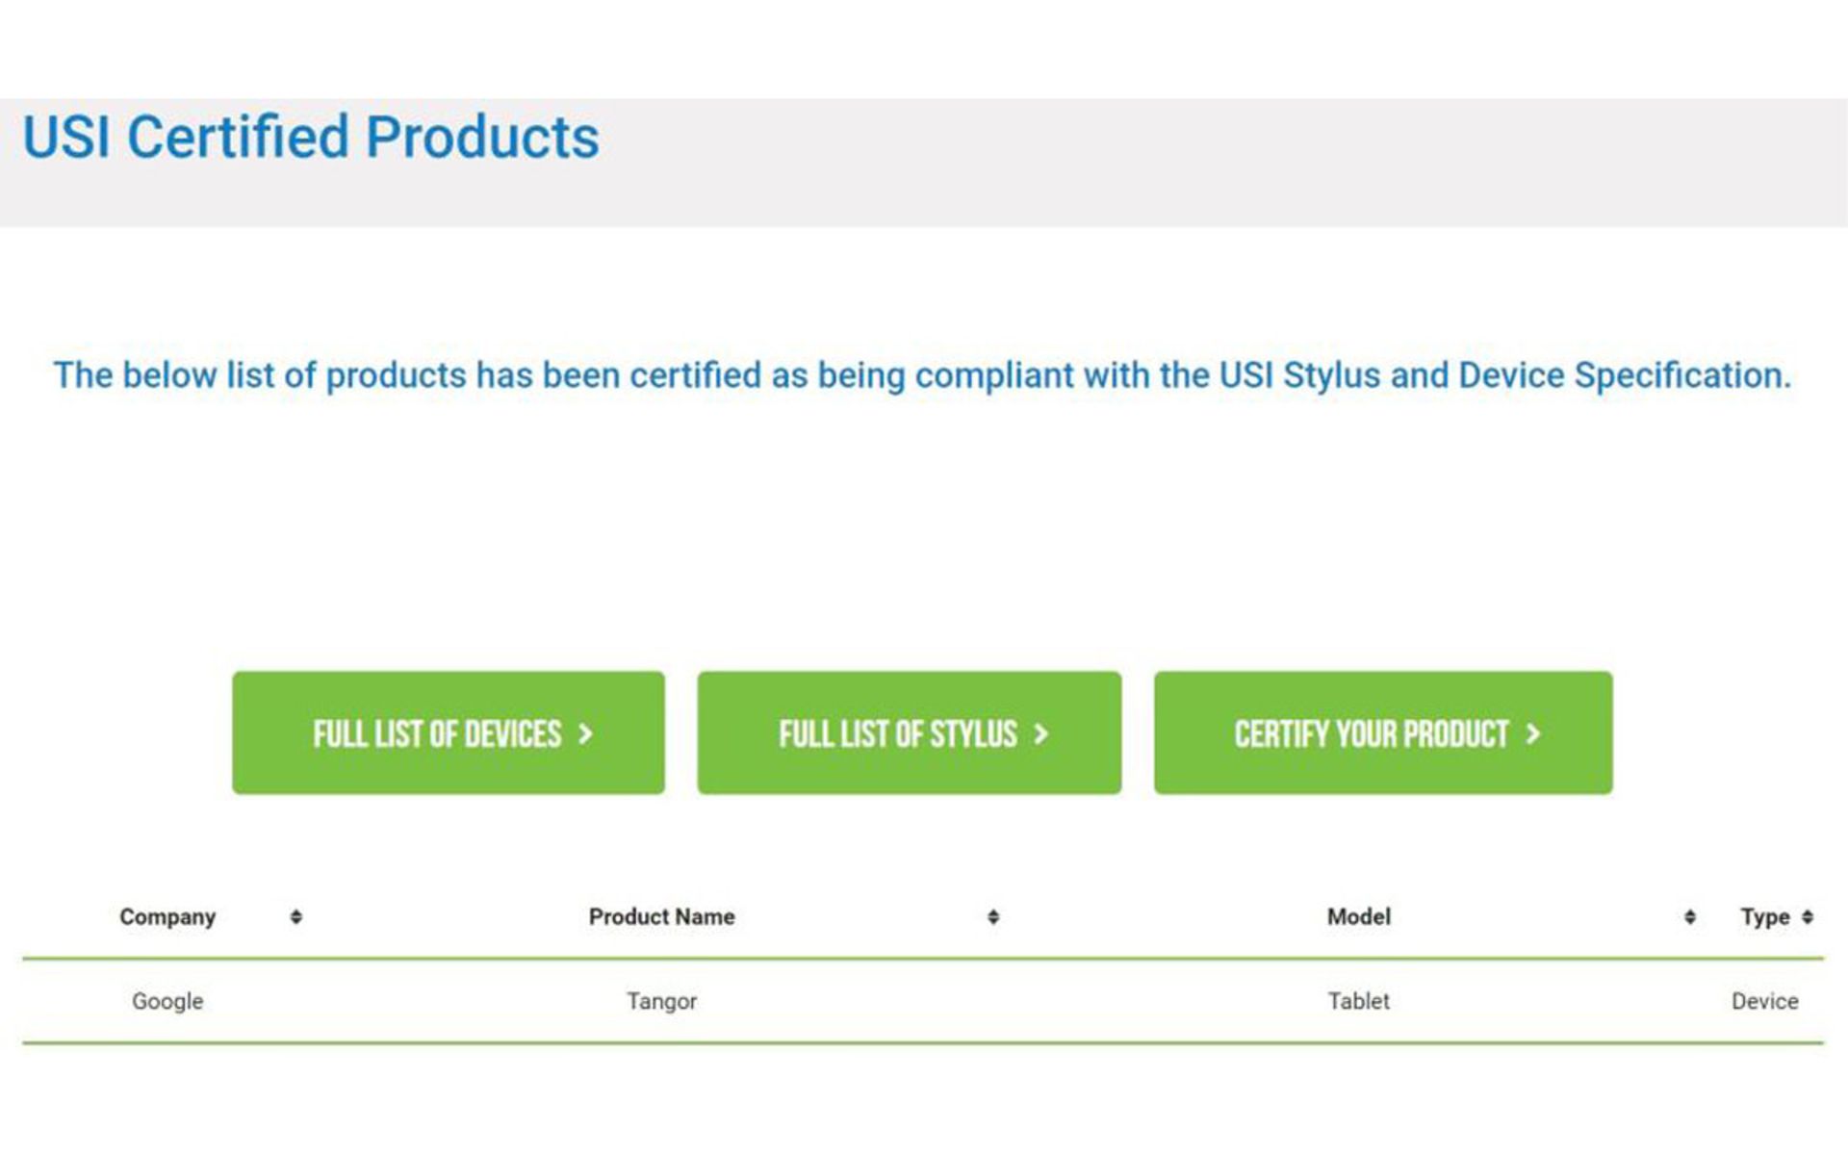Click the Product Name column header
The width and height of the screenshot is (1848, 1155).
(662, 917)
